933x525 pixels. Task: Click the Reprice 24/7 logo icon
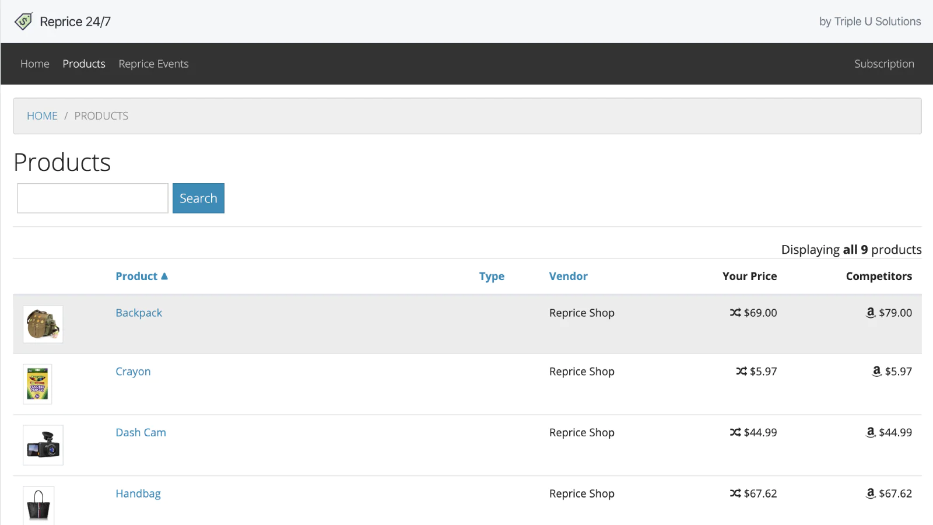point(23,22)
